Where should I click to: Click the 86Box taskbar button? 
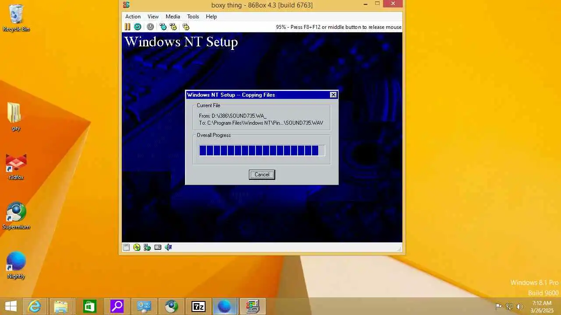(253, 306)
